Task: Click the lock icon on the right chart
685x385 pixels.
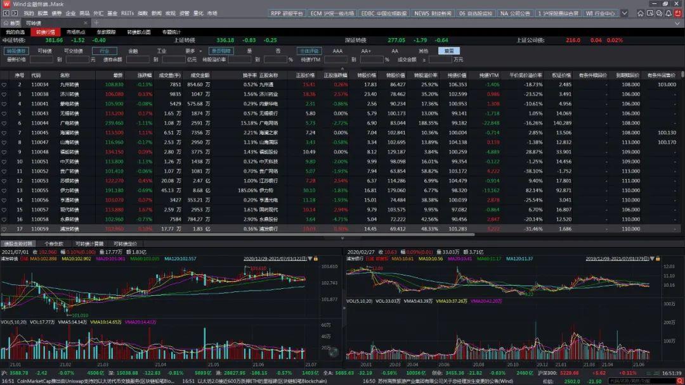Action: point(658,258)
